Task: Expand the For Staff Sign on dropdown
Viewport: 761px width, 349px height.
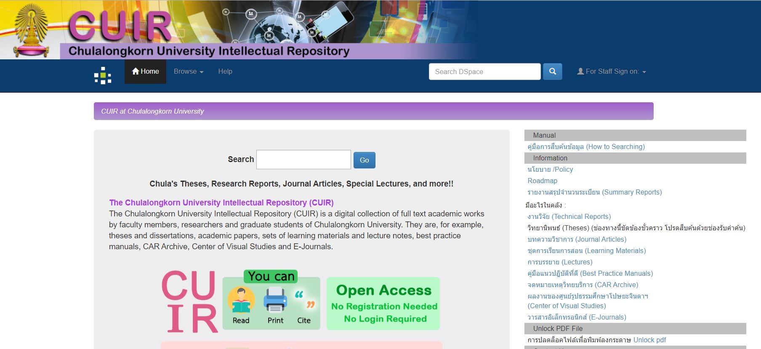Action: point(611,72)
